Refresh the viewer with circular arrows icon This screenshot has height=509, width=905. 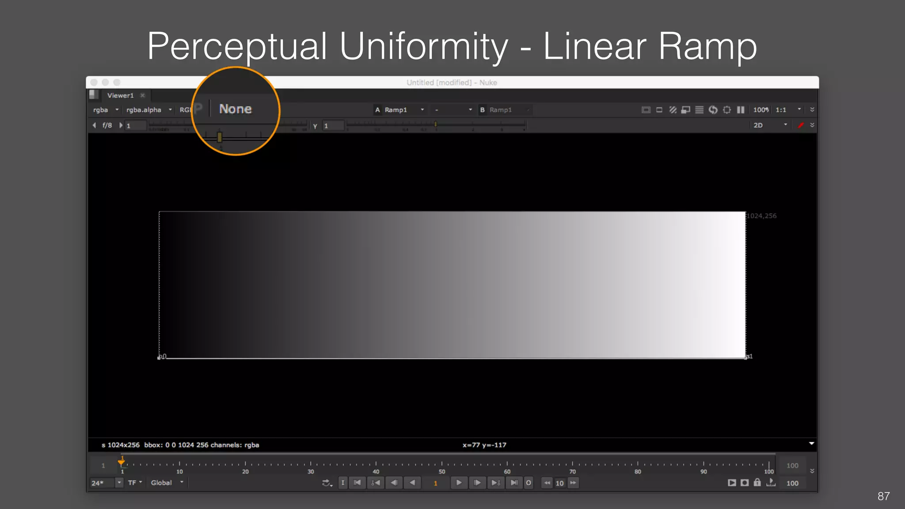pos(713,110)
